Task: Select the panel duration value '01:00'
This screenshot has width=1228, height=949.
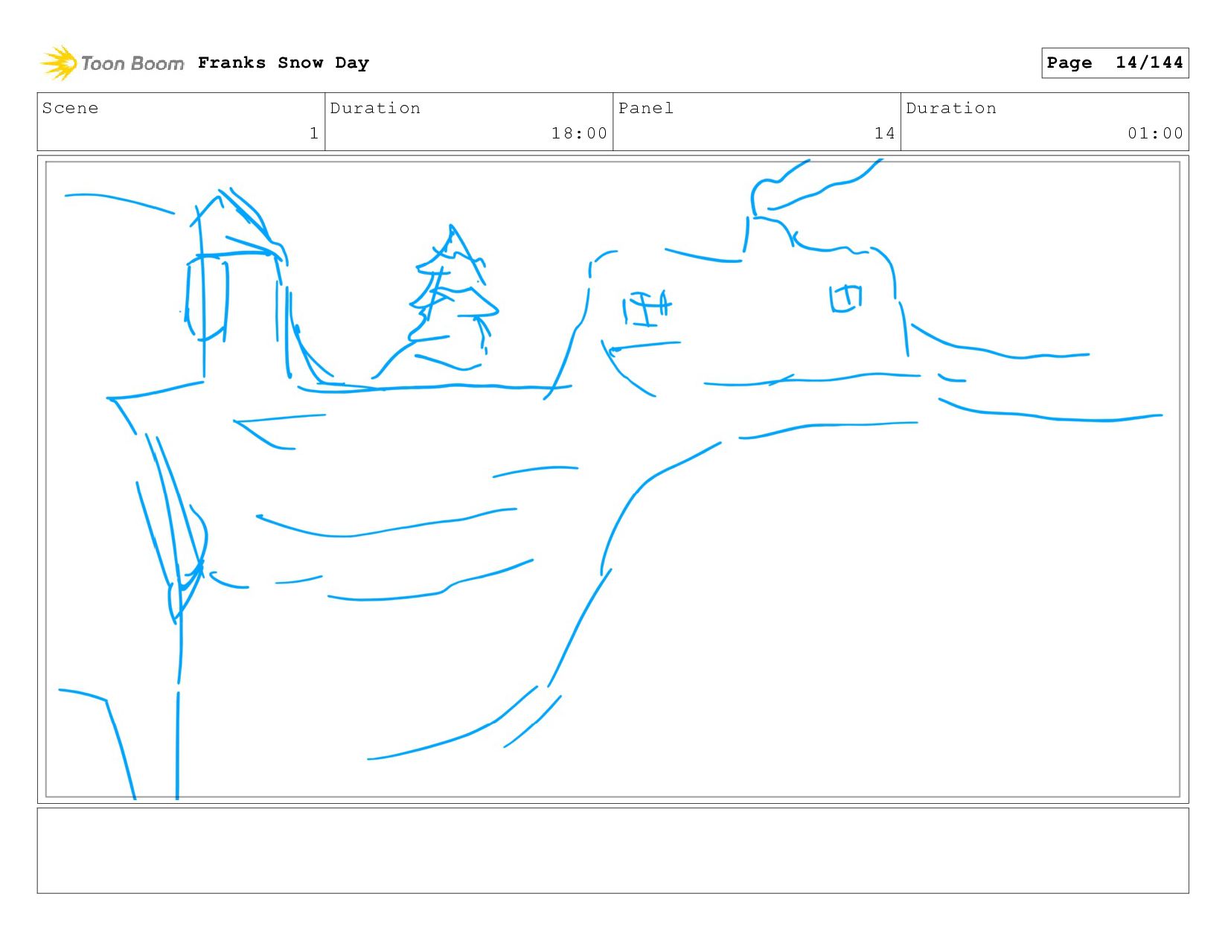Action: click(x=1155, y=133)
